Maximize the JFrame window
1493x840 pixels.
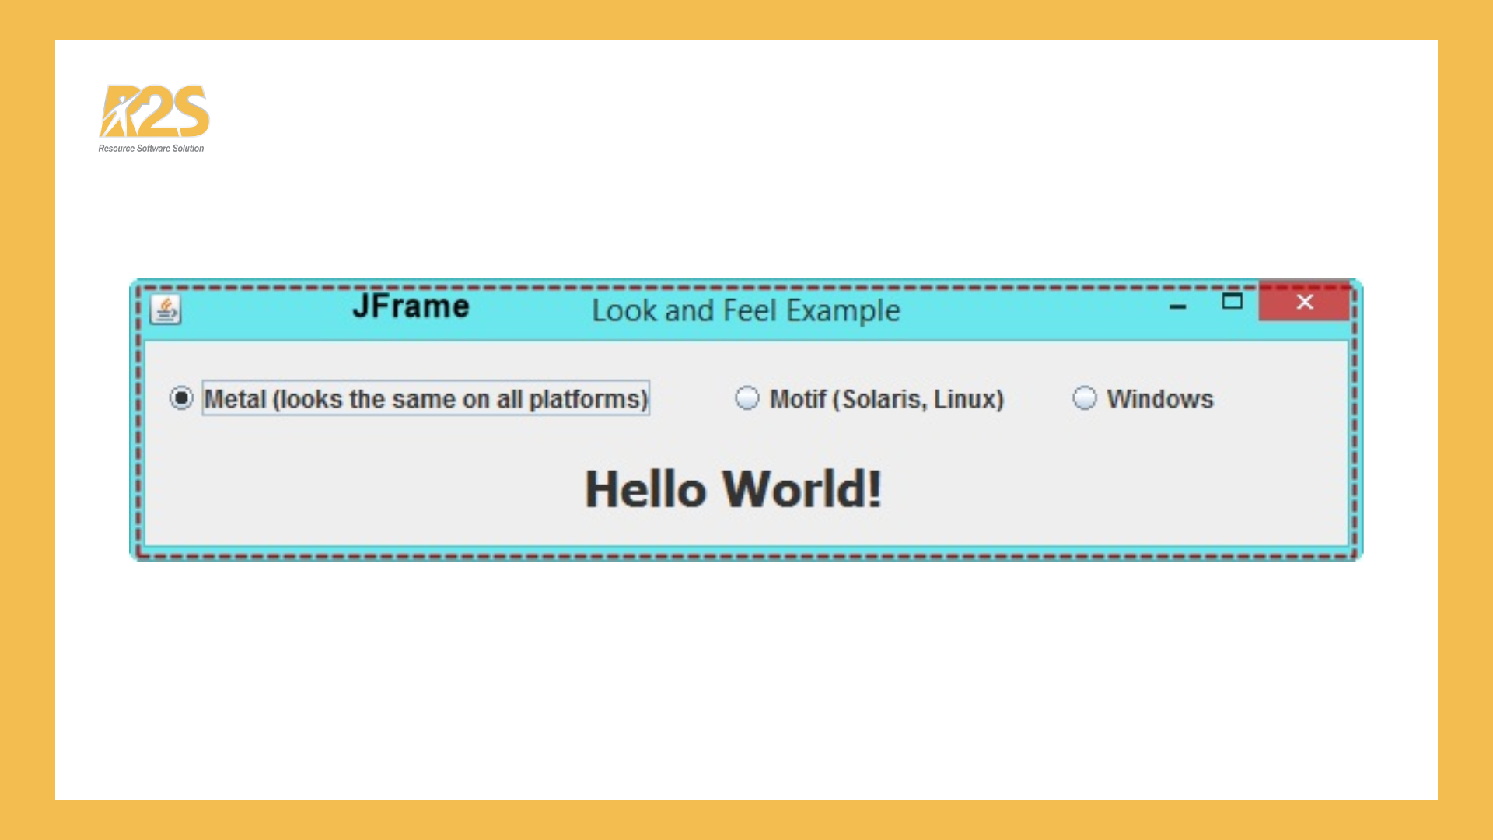pyautogui.click(x=1232, y=302)
